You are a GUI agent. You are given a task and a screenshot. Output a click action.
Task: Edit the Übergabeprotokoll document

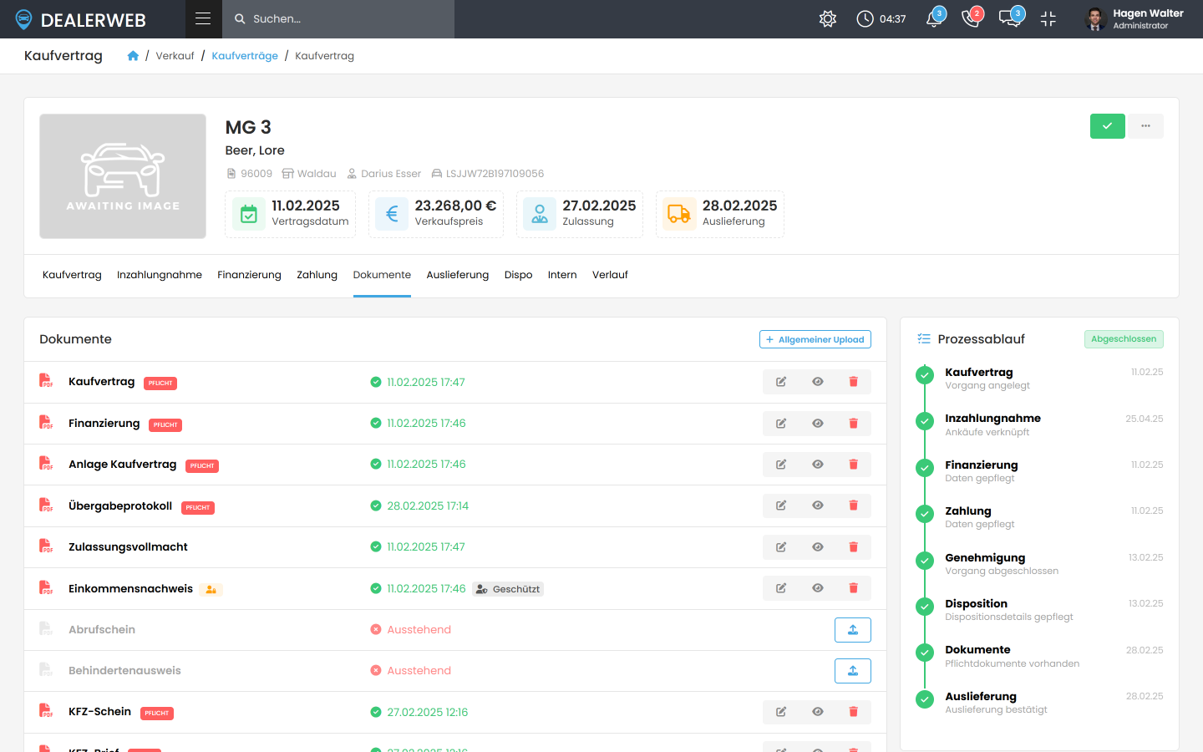[781, 506]
